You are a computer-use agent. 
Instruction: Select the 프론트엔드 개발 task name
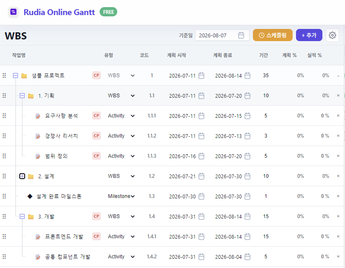click(64, 237)
